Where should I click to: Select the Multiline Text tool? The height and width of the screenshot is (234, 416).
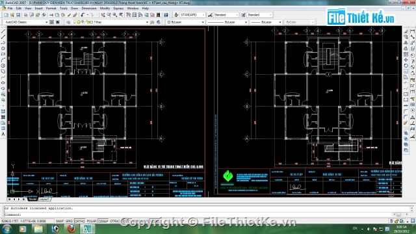coord(3,135)
